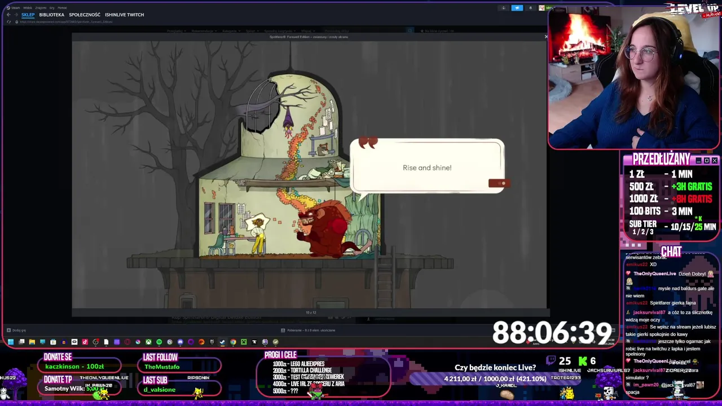The height and width of the screenshot is (406, 722).
Task: Click the Spiritfarer screenshot image
Action: (x=309, y=174)
